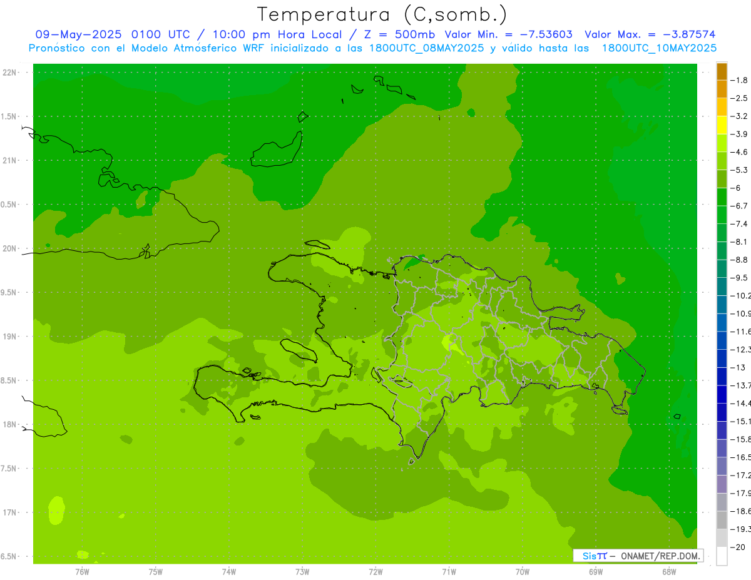Click the '20N' latitude axis label
Viewport: 751px width, 580px height.
(x=10, y=248)
